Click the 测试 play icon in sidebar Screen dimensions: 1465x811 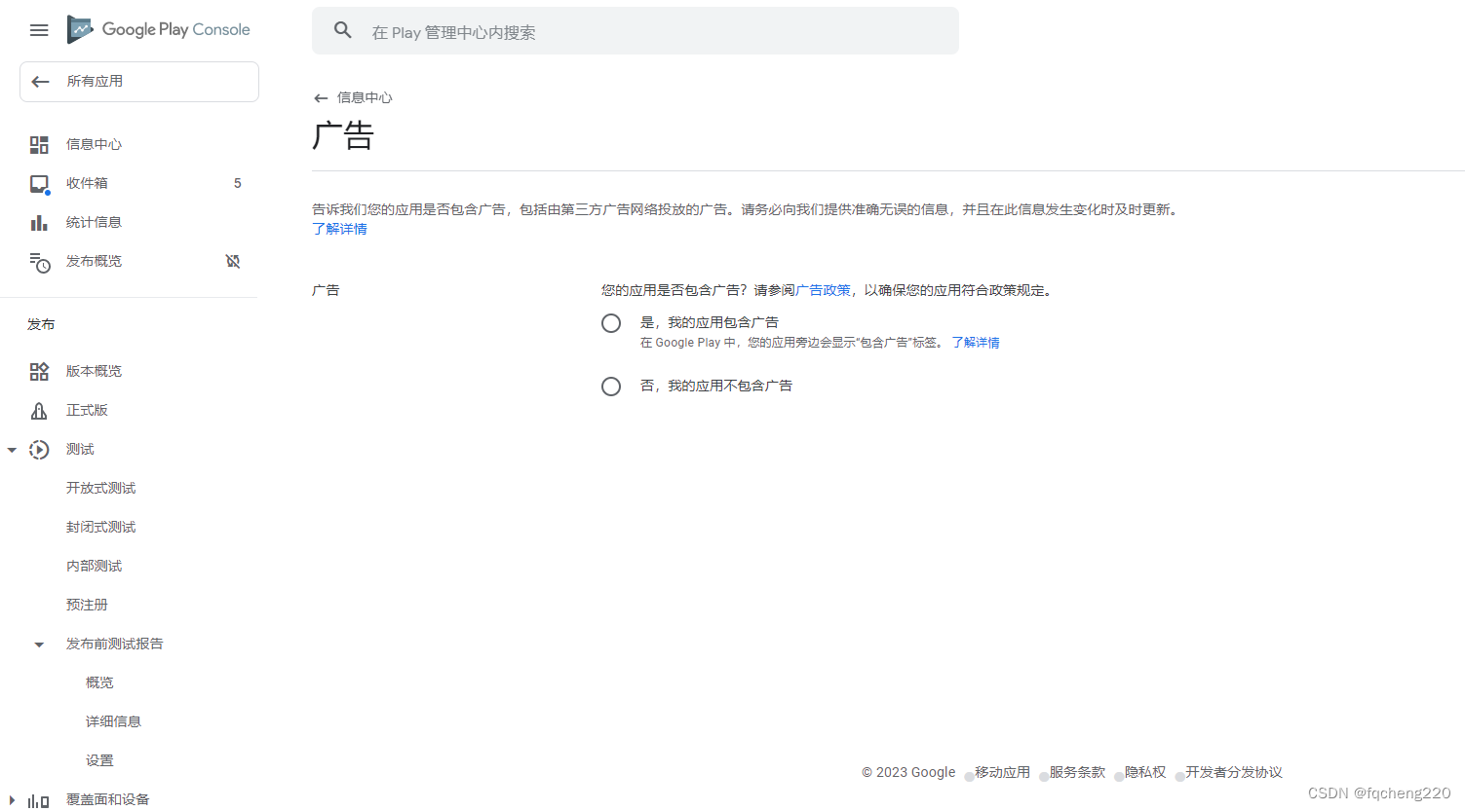click(39, 449)
